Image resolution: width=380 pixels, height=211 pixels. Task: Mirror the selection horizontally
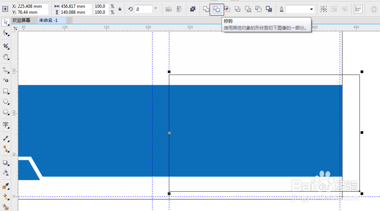(x=169, y=9)
